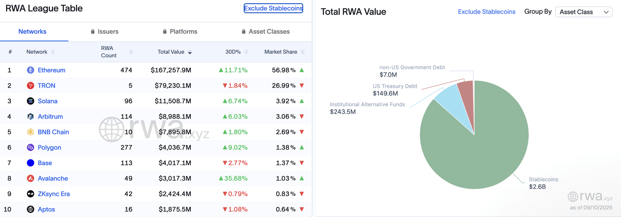Click Exclude Stablecoins button in League Table
The width and height of the screenshot is (621, 217).
coord(273,8)
